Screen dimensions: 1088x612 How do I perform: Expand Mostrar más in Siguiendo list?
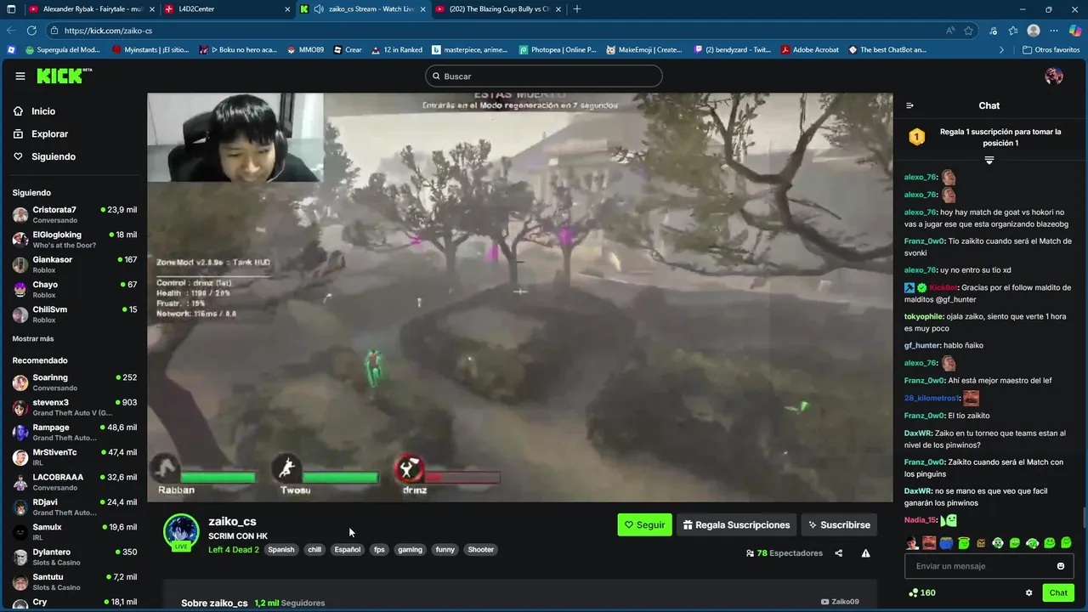pos(33,338)
